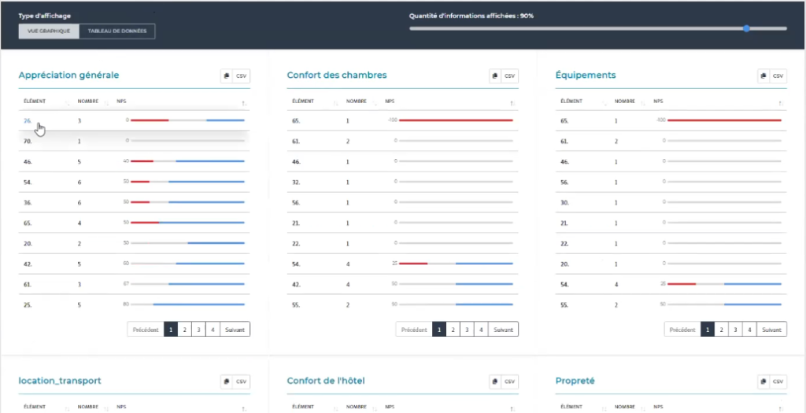Click the copy icon in Propreté panel

(x=763, y=382)
